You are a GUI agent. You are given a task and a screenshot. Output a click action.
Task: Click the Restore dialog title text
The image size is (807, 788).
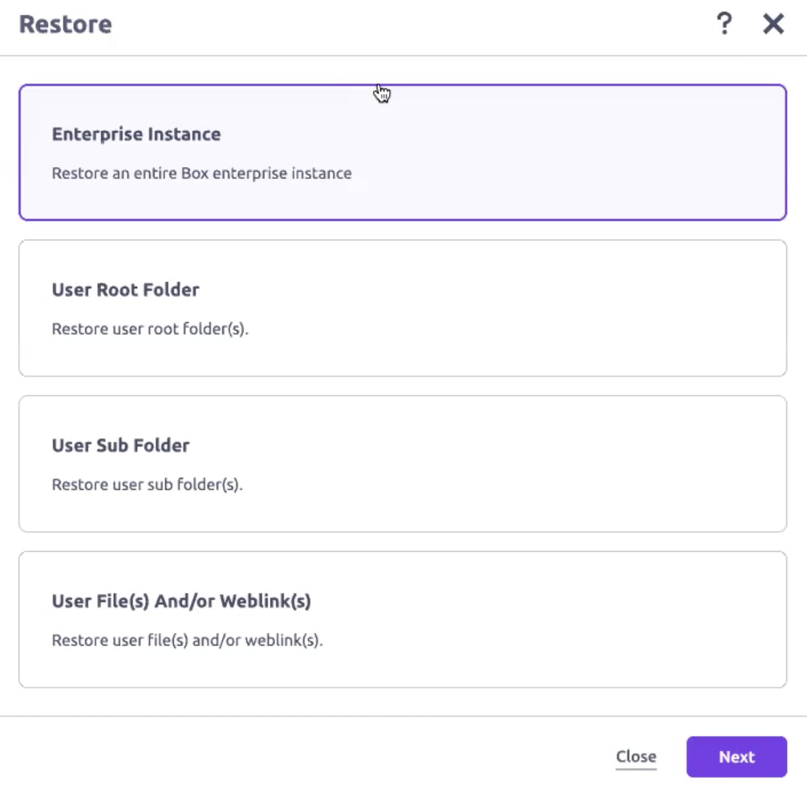coord(64,25)
